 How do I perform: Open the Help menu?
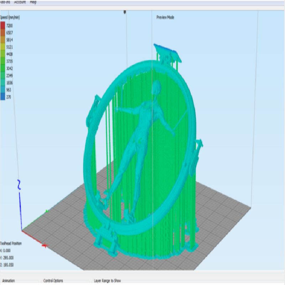(33, 2)
